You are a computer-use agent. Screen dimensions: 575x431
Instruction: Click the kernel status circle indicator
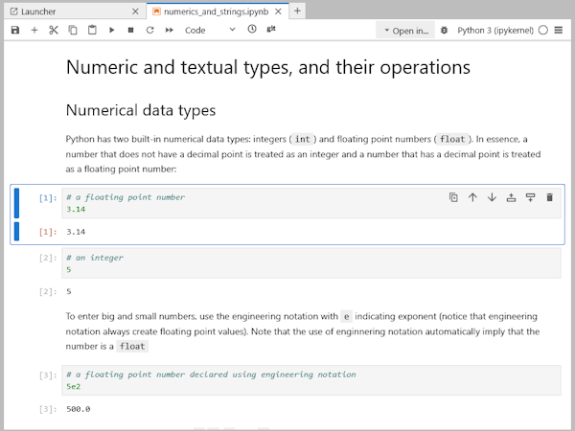click(543, 30)
